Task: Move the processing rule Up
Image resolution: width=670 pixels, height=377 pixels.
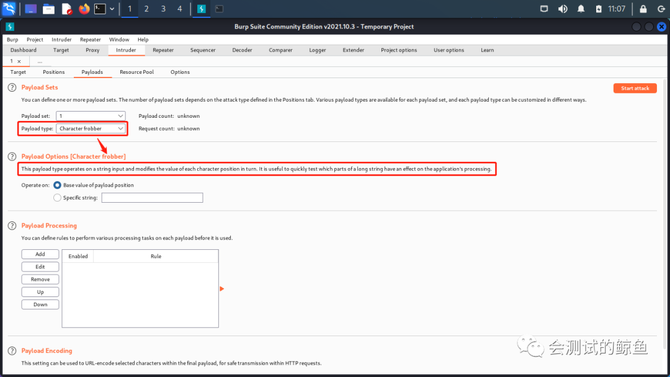Action: point(40,292)
